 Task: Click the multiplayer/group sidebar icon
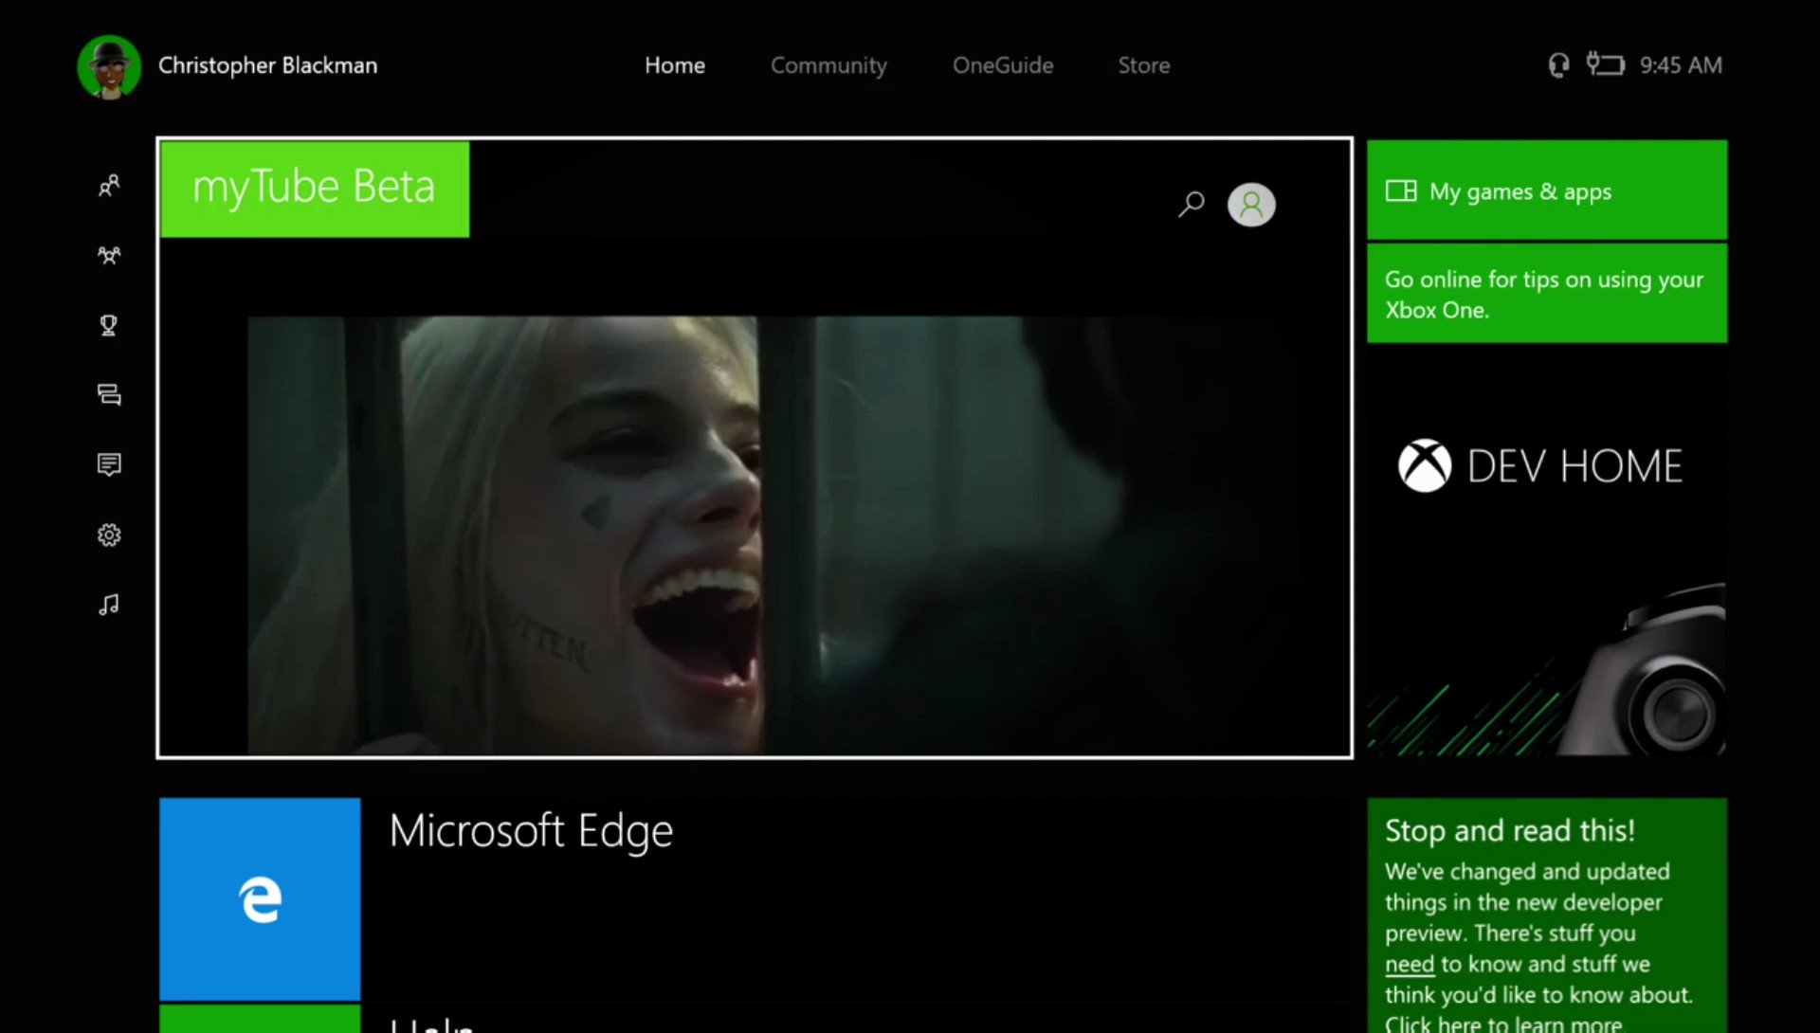coord(109,255)
